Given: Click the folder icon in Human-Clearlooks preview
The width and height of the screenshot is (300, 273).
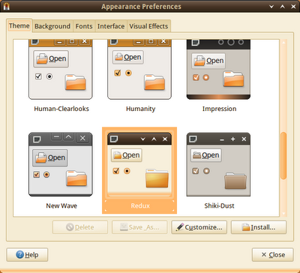Looking at the screenshot, I should click(76, 82).
